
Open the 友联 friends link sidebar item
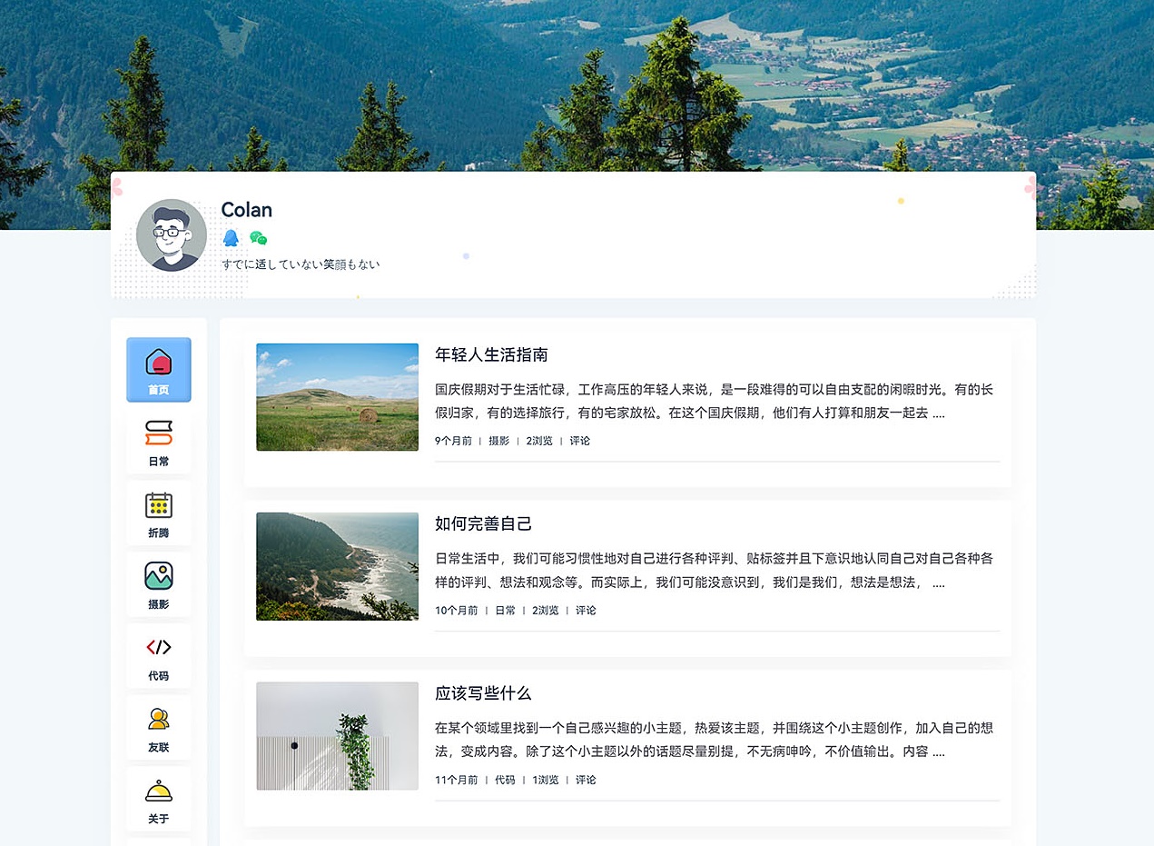159,728
